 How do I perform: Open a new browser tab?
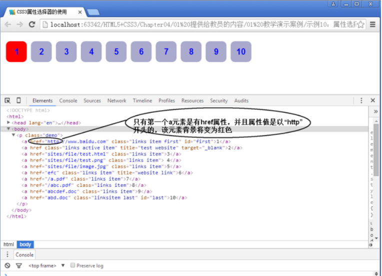coord(93,12)
